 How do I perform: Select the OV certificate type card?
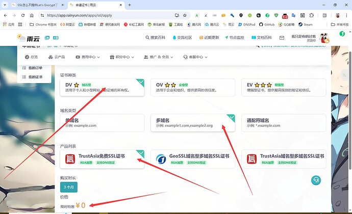coord(193,88)
